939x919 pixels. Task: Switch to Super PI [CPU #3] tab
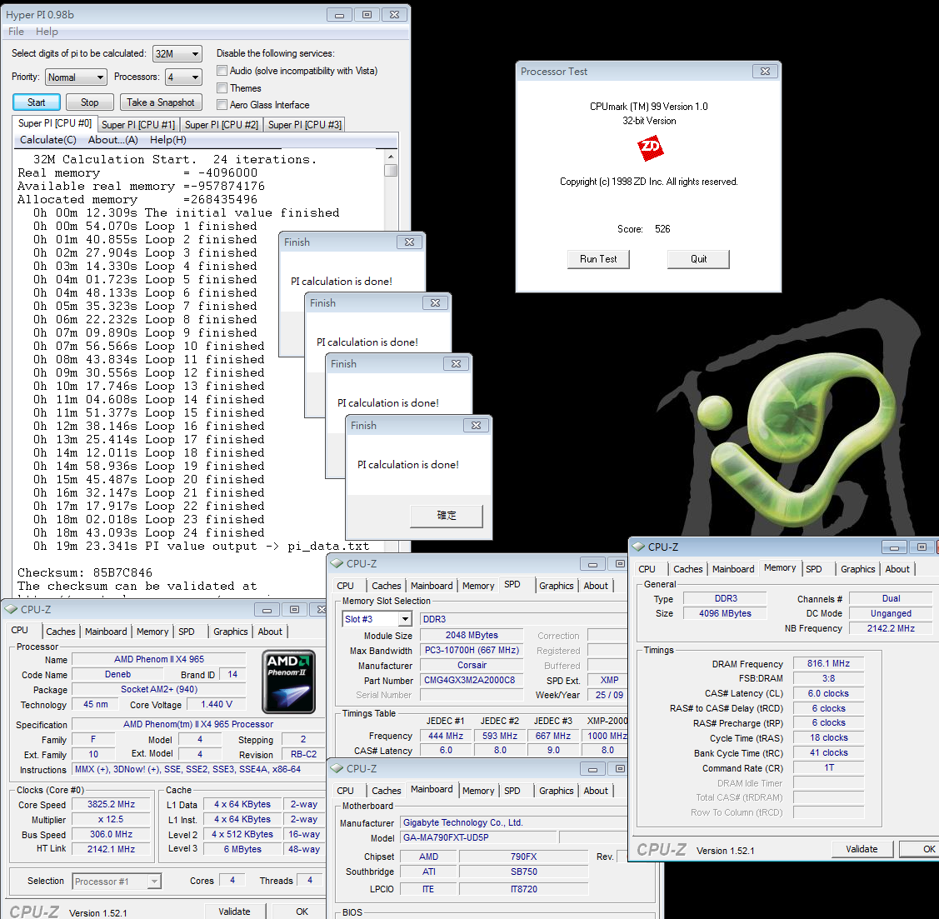click(x=305, y=124)
